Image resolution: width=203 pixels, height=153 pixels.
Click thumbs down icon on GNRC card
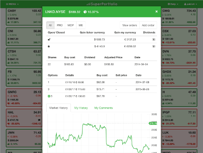9,103
